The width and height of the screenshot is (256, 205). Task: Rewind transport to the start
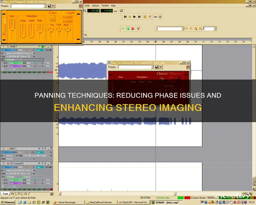pos(125,17)
